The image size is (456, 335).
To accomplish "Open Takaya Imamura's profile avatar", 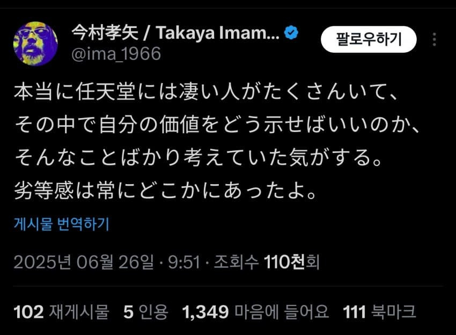I will click(35, 43).
